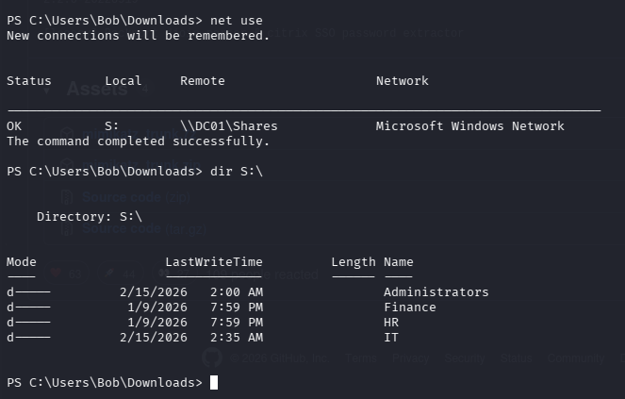625x399 pixels.
Task: Click the \\DC01\Shares remote path
Action: [228, 126]
